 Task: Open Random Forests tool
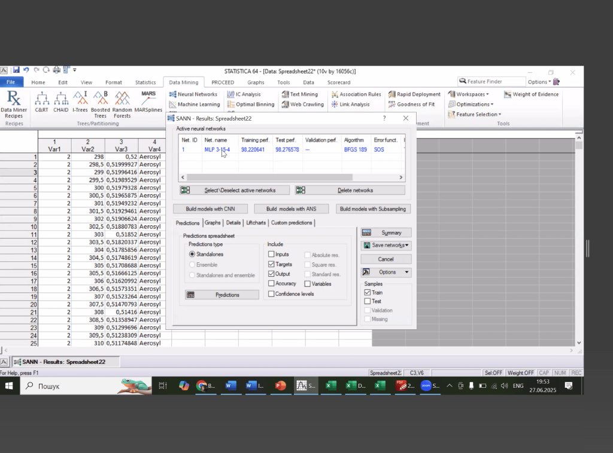122,104
